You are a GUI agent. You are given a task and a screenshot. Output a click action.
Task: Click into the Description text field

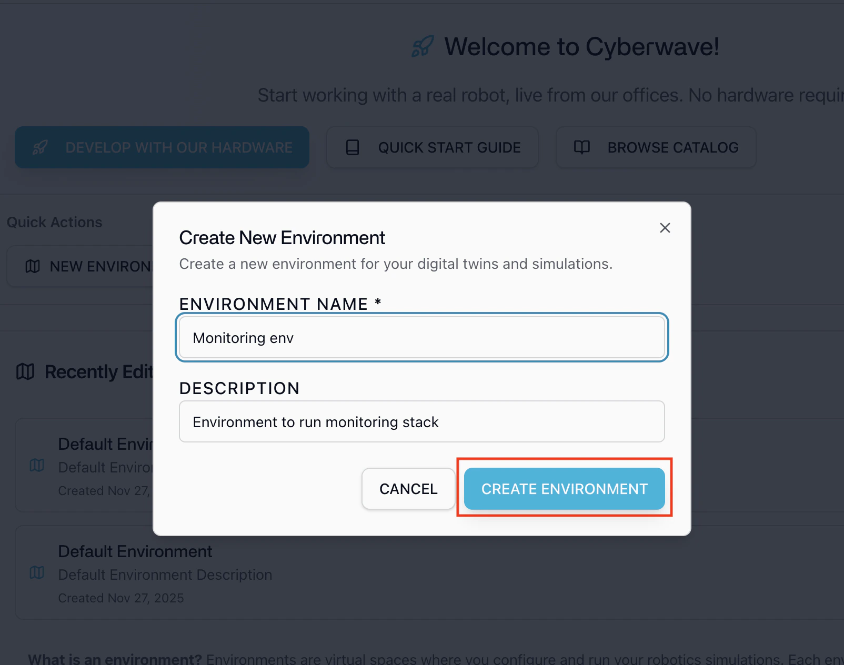point(422,421)
